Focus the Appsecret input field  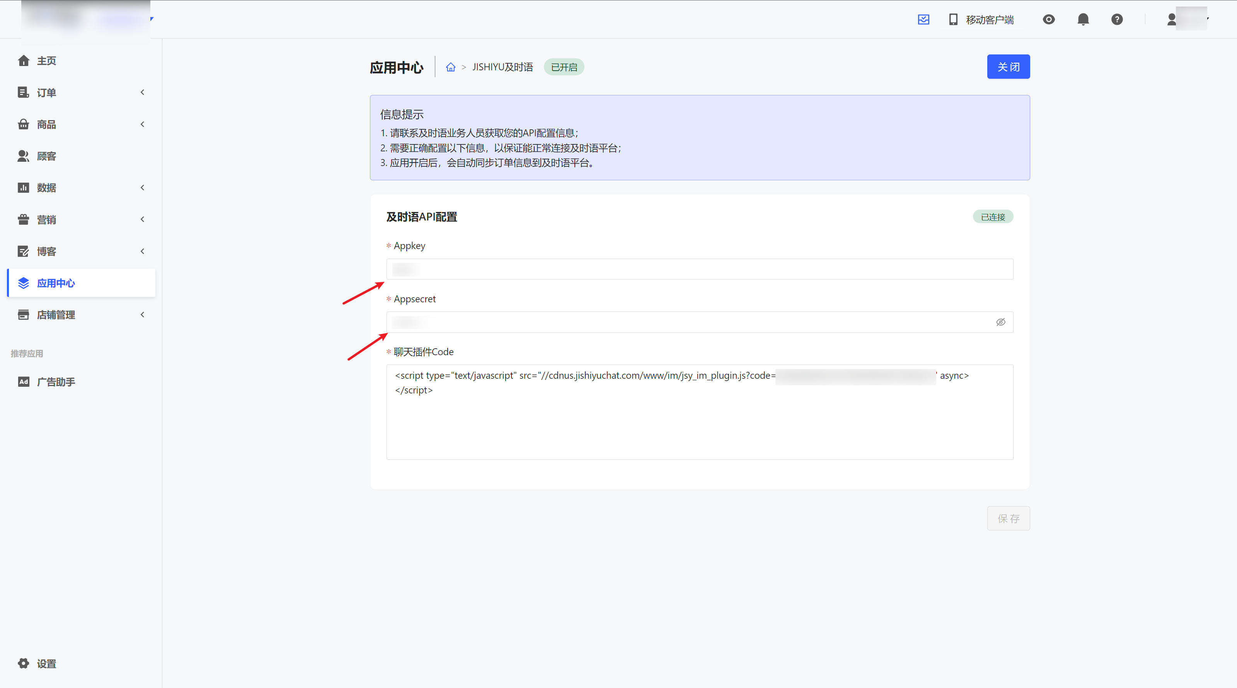pyautogui.click(x=700, y=322)
